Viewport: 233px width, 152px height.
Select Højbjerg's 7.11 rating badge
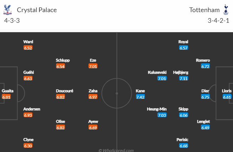(x=183, y=78)
